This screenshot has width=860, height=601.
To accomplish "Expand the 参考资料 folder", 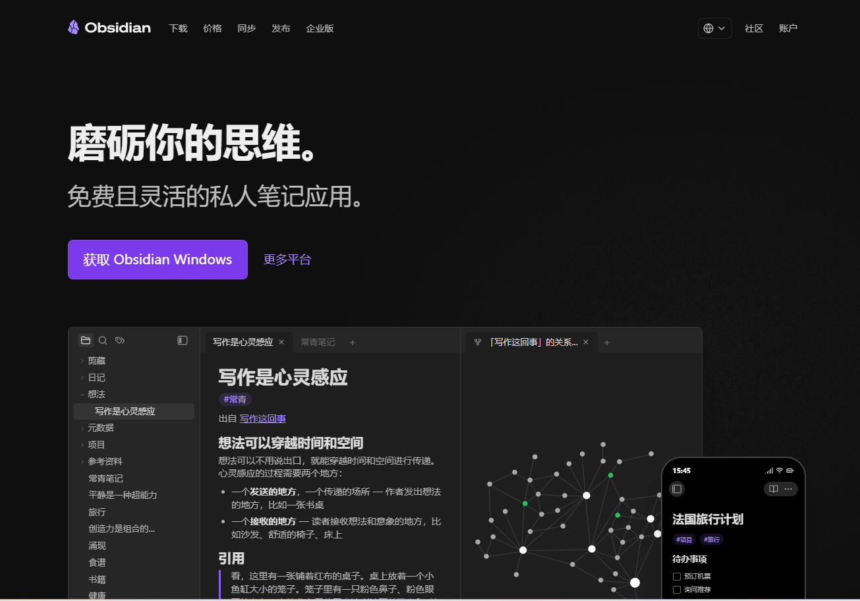I will click(82, 461).
